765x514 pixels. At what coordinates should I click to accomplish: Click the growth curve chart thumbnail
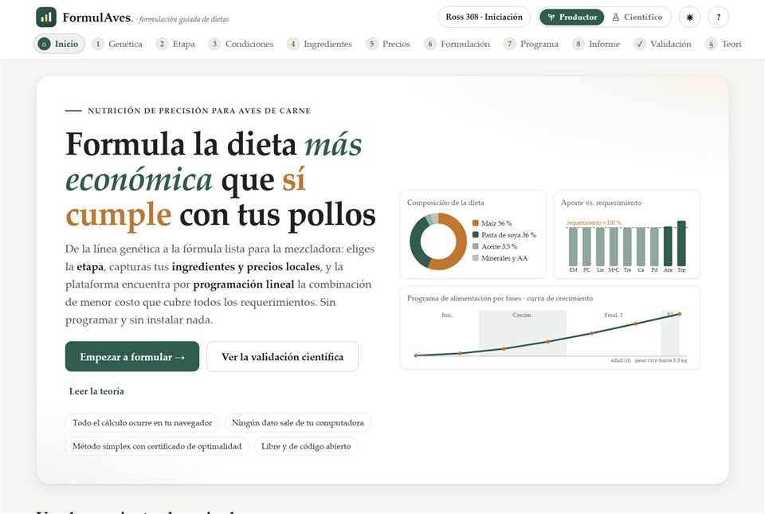pyautogui.click(x=550, y=328)
